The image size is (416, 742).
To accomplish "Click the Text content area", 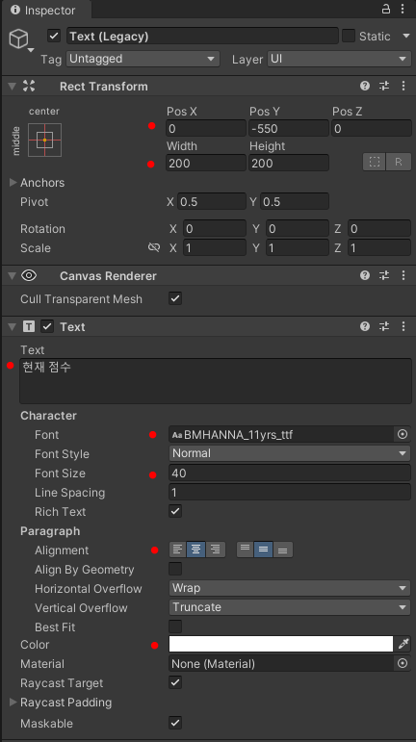I will coord(216,381).
